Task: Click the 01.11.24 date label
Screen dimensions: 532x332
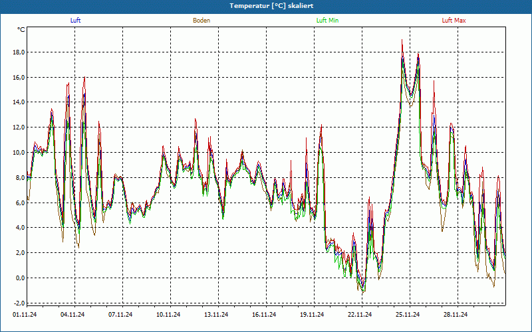Action: pos(25,314)
